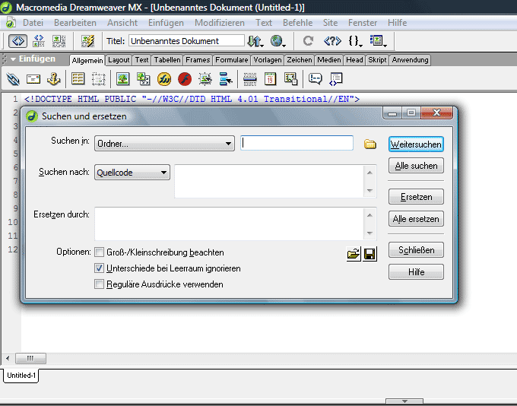This screenshot has width=517, height=406.
Task: Open File Management arrows menu
Action: (255, 41)
